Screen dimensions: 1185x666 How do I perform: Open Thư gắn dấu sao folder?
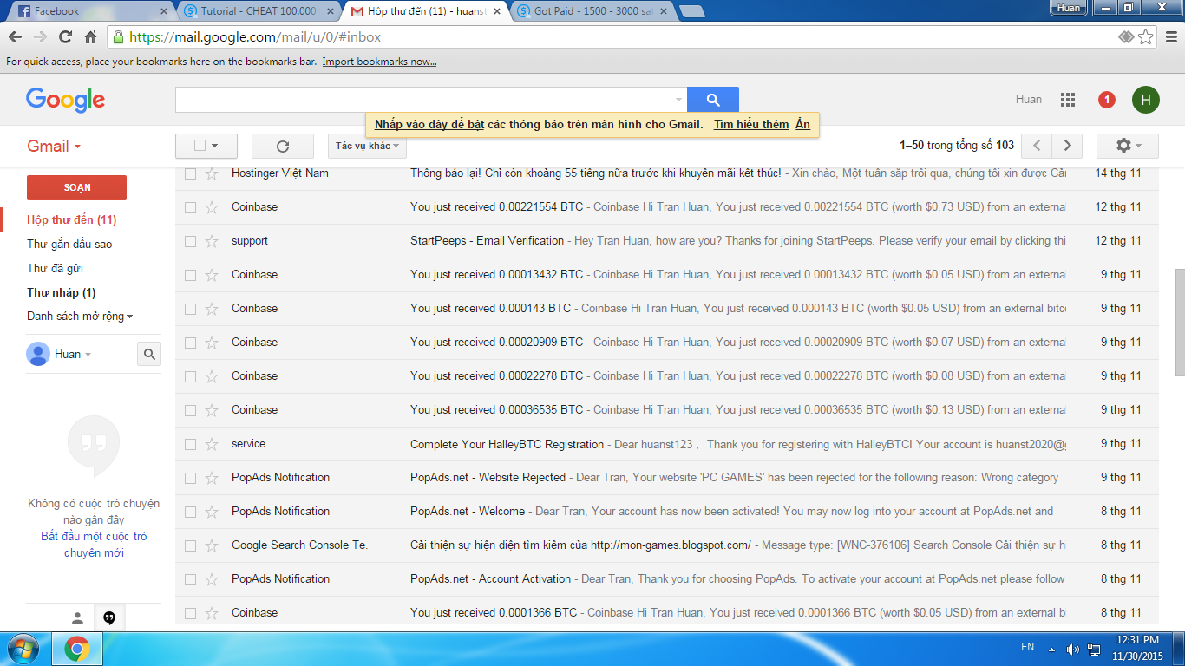(x=69, y=244)
